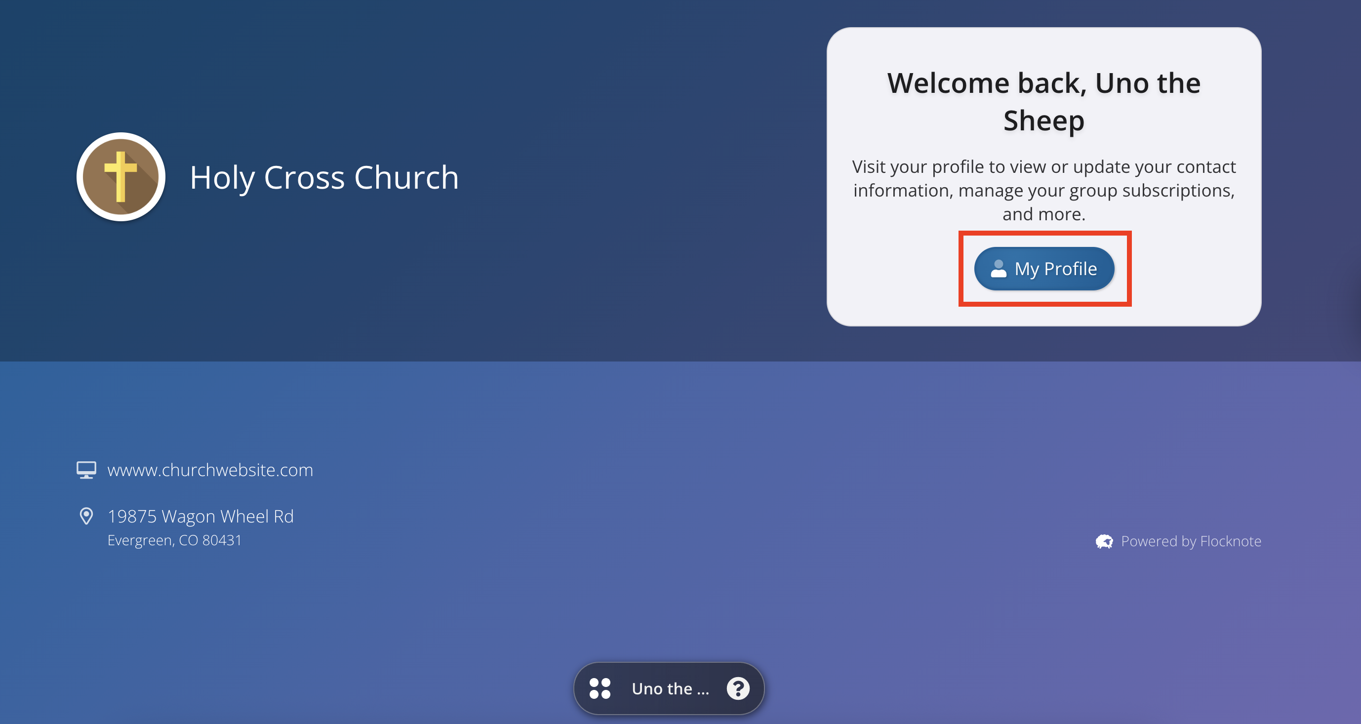Screen dimensions: 1361x724
Task: Visit the wwww.churchwebsite.com link
Action: [x=210, y=470]
